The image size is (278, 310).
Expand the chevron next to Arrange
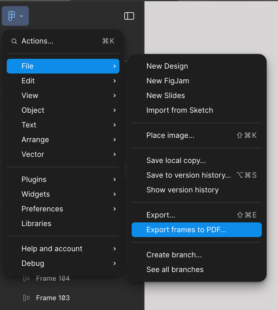115,140
